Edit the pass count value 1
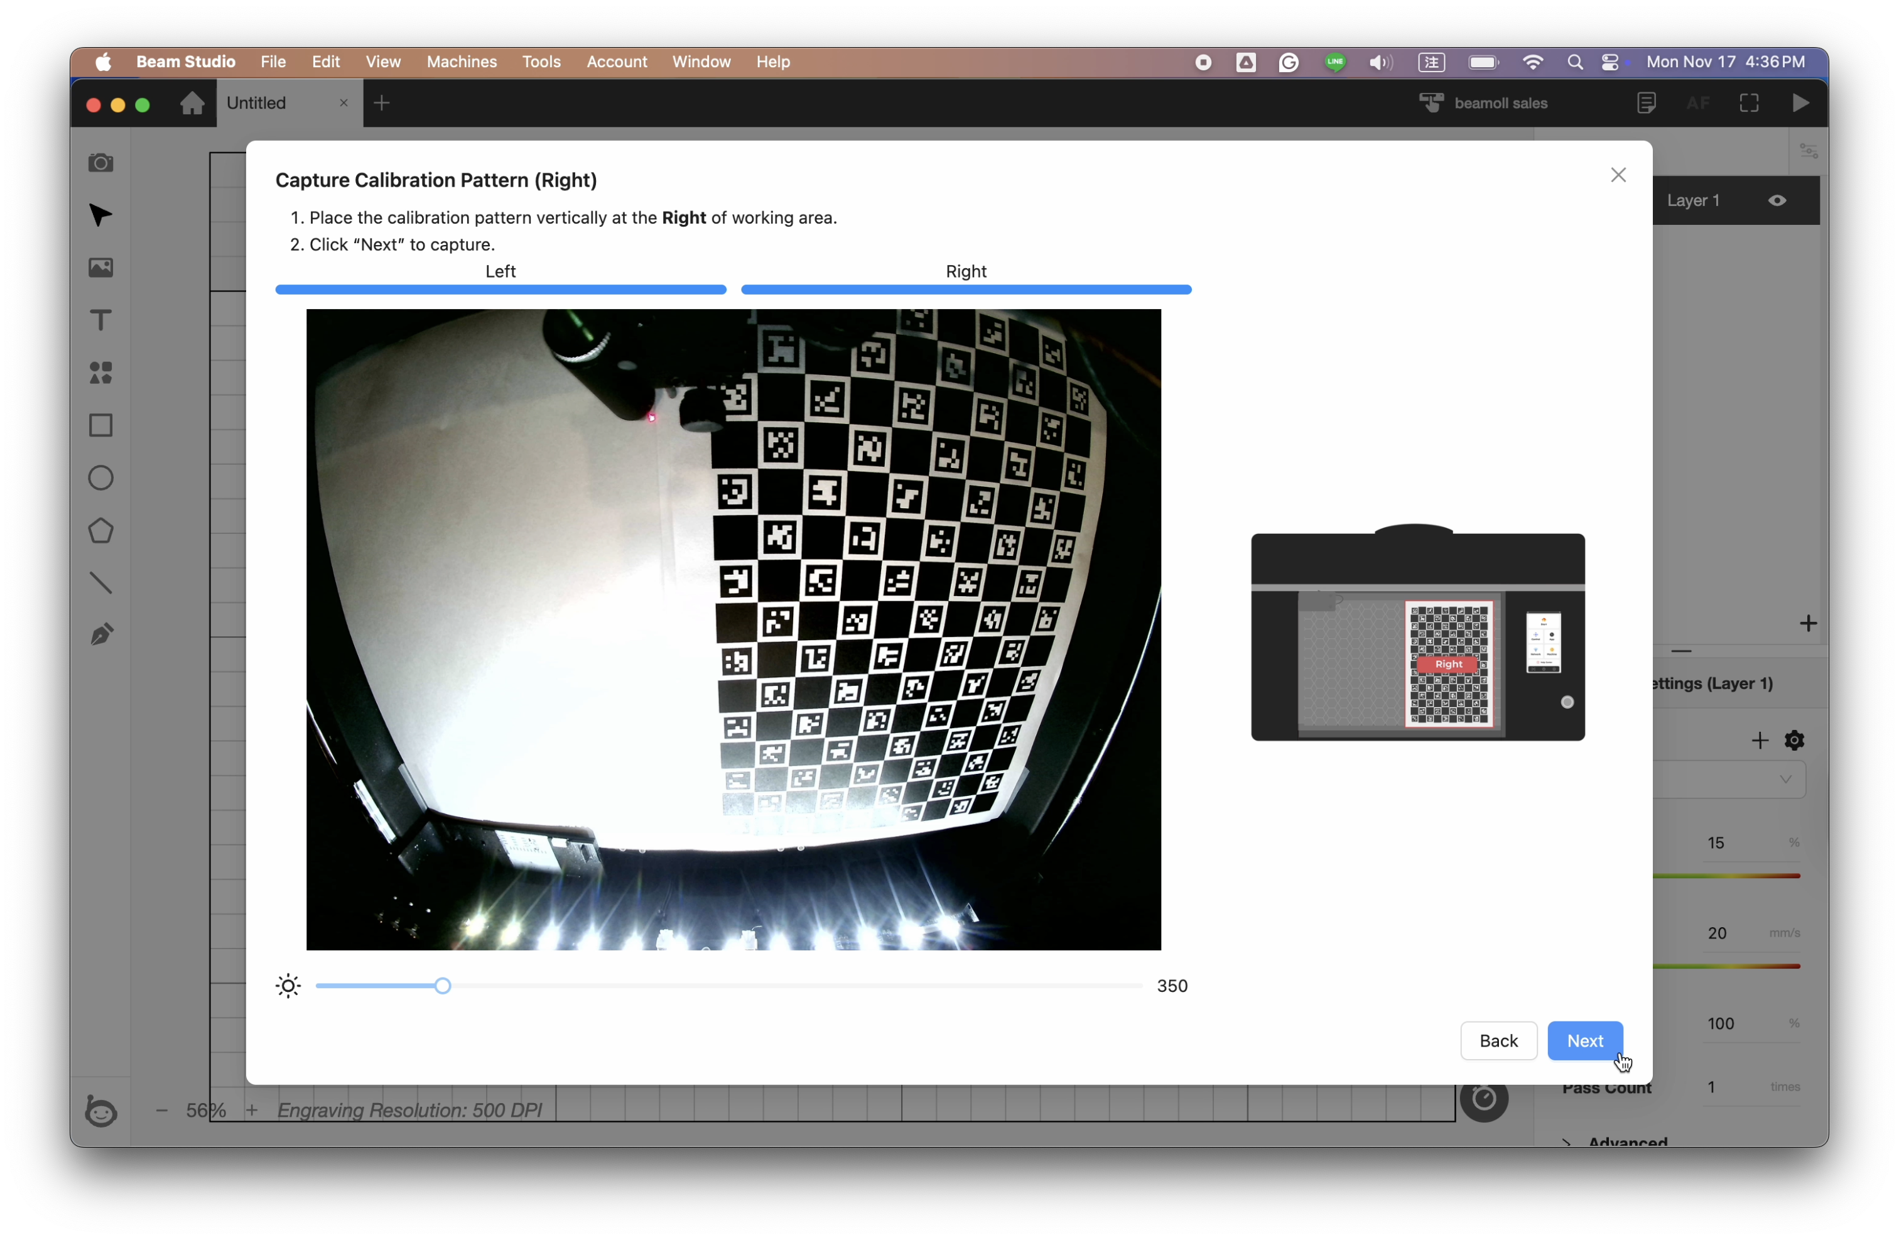 1711,1087
